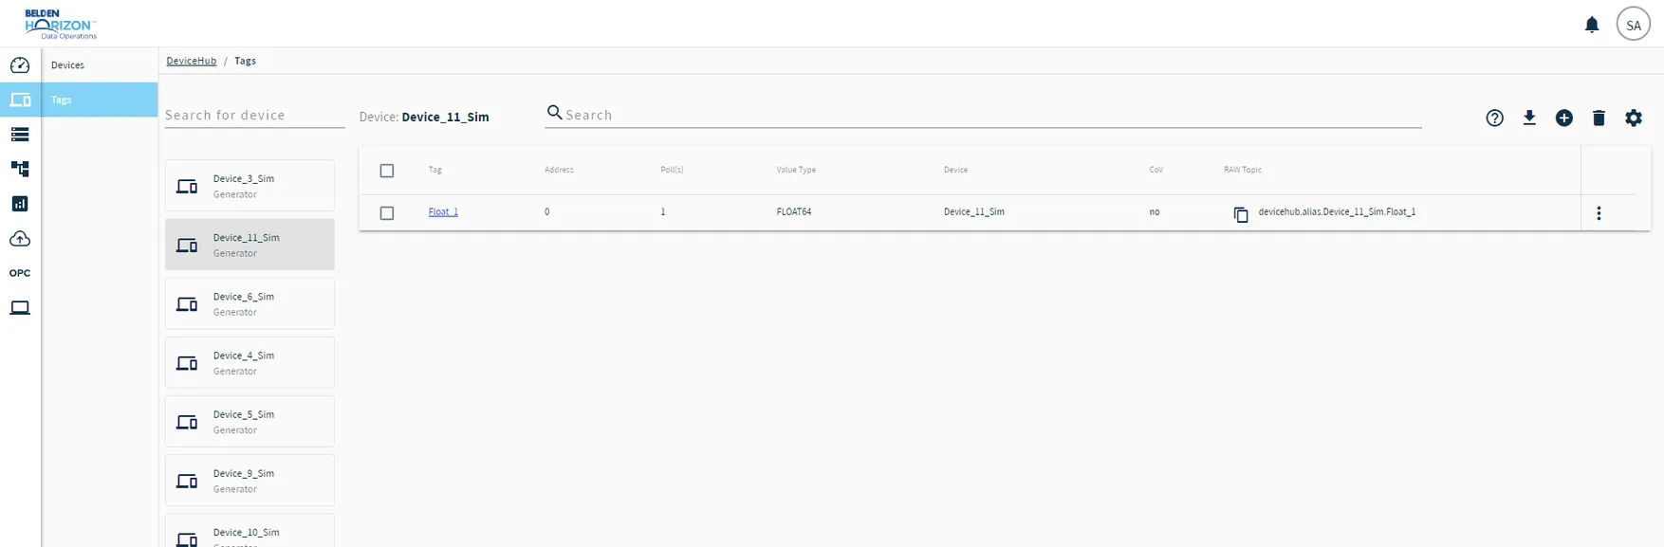
Task: Click the Poll(s) column header
Action: click(x=672, y=170)
